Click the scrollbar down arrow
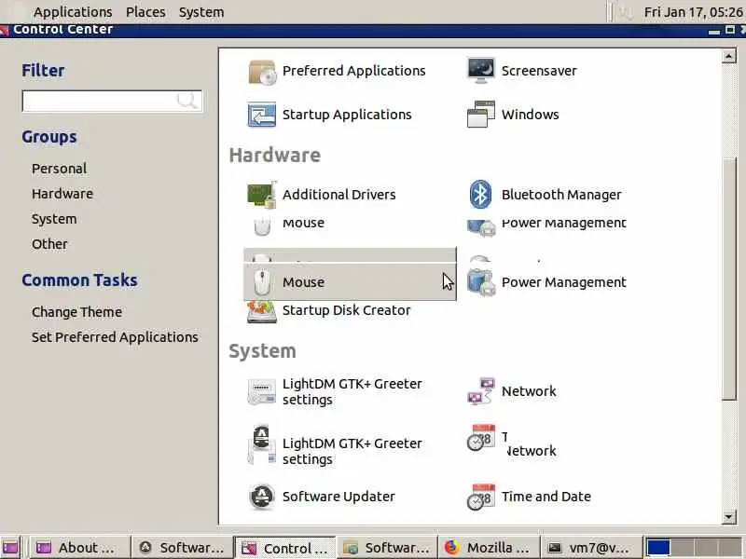The width and height of the screenshot is (746, 559). pyautogui.click(x=729, y=517)
